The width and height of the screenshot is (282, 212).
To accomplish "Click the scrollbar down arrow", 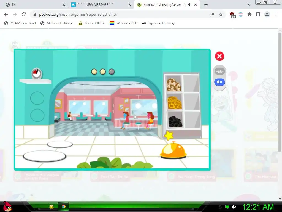I will tap(280, 199).
